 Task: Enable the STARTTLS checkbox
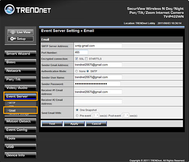87,59
